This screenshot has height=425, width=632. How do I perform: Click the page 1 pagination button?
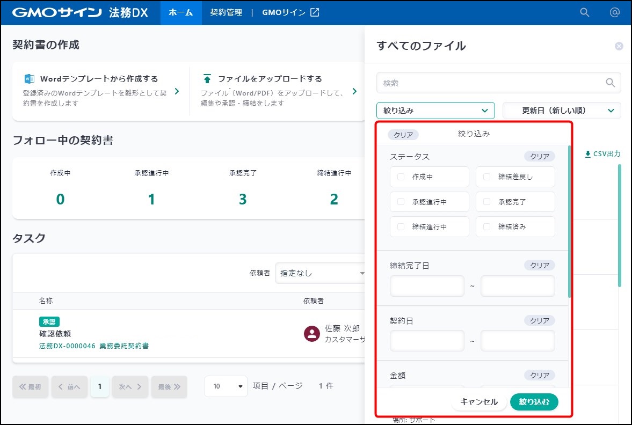coord(99,387)
